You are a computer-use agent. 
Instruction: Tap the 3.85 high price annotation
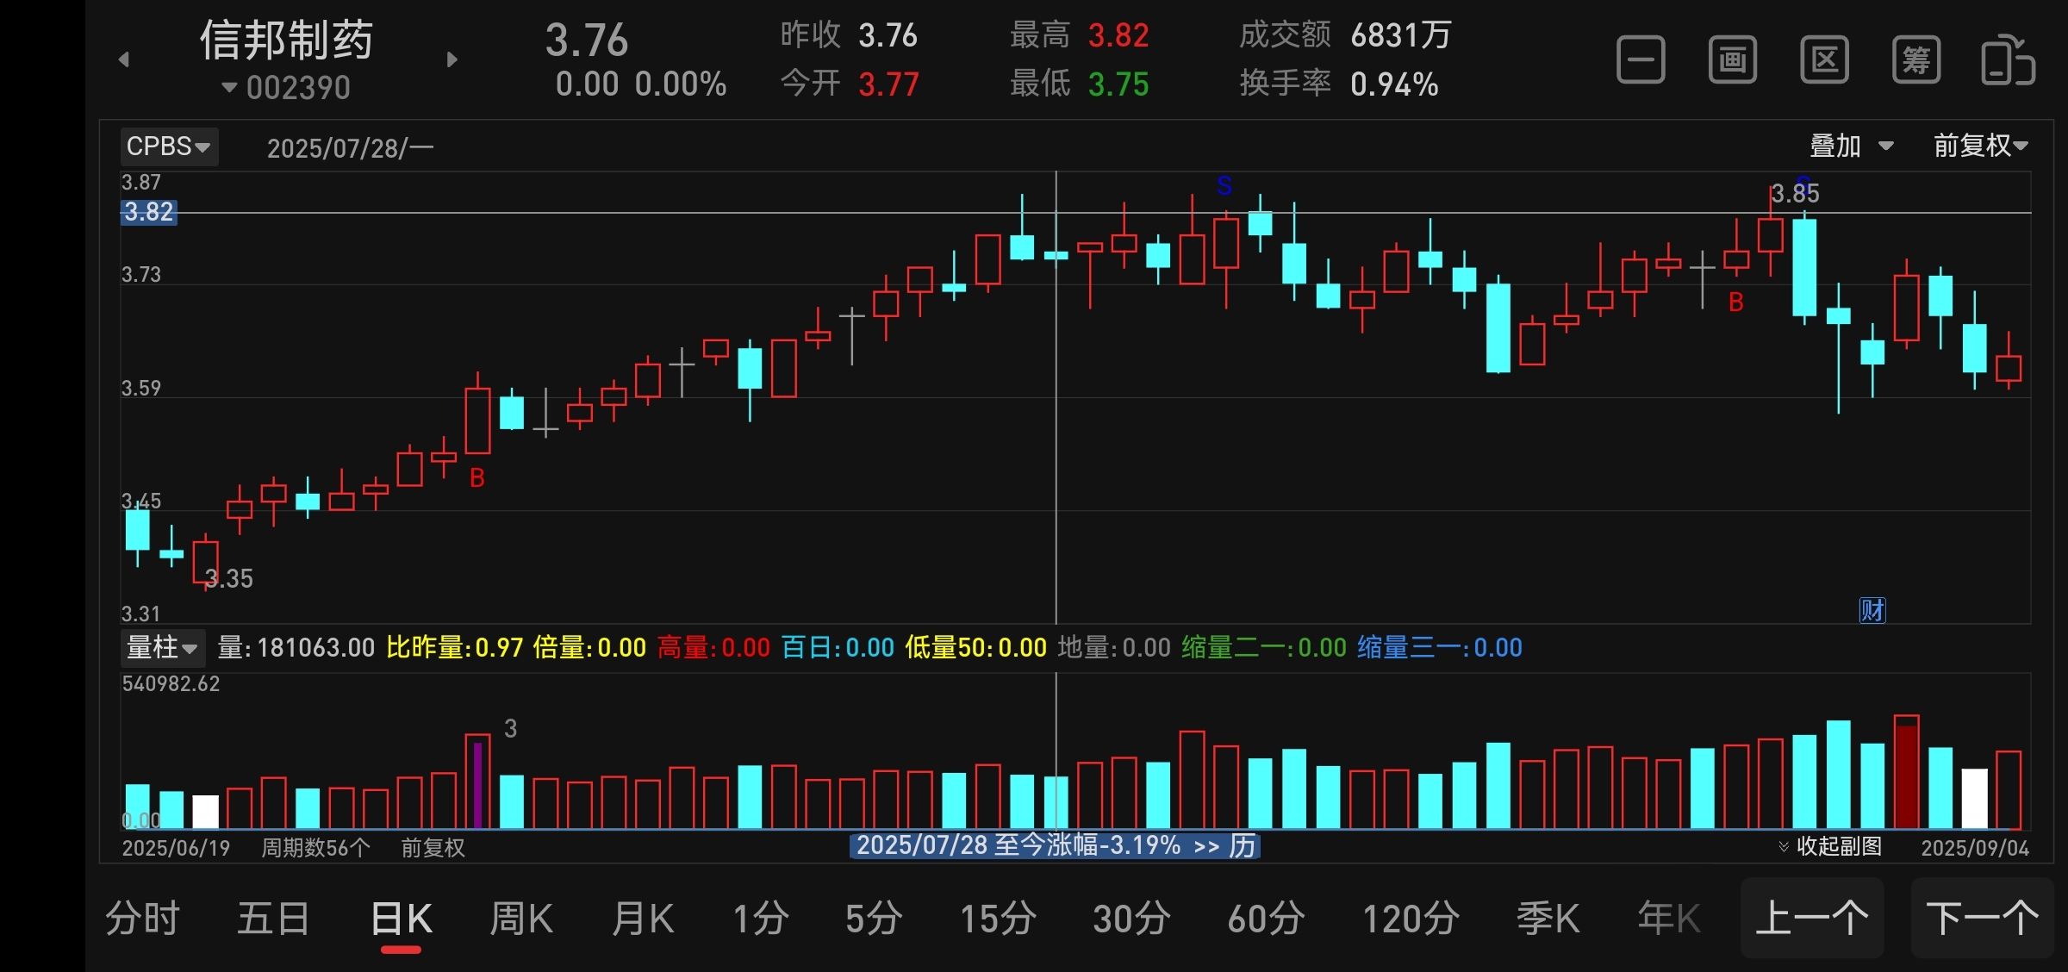point(1795,193)
